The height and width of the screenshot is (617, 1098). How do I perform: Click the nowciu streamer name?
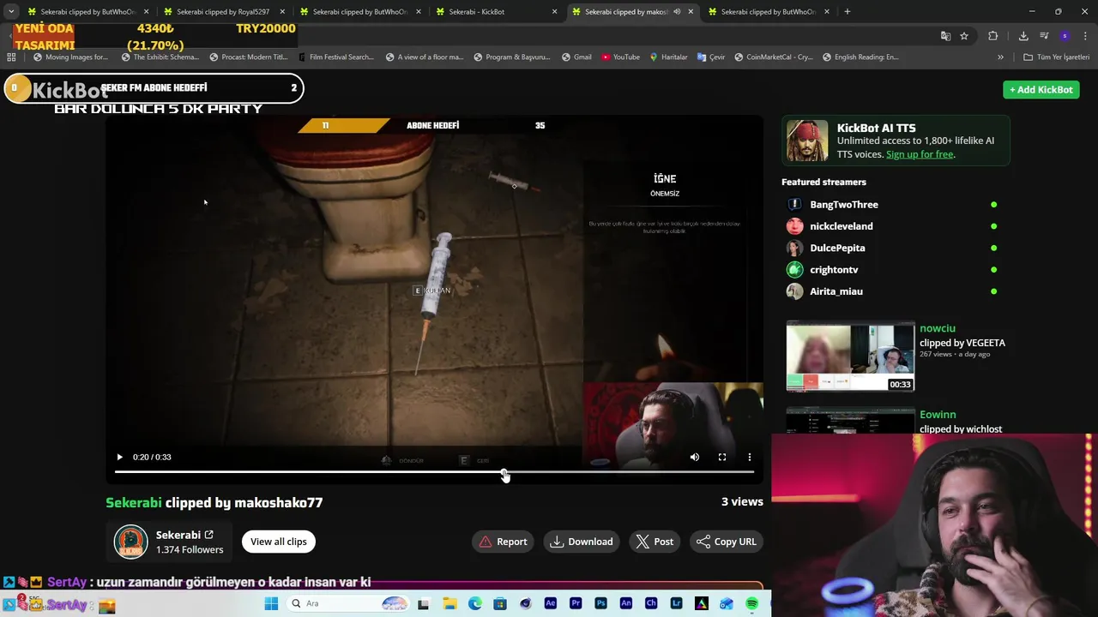tap(937, 328)
